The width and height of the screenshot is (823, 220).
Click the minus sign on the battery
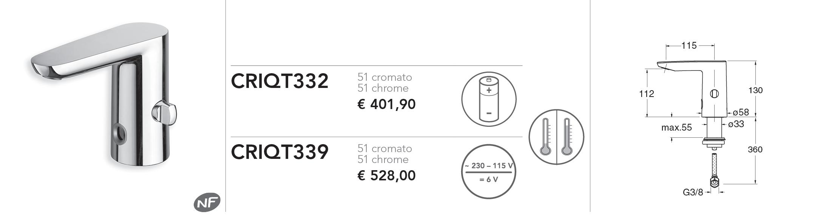[x=489, y=113]
